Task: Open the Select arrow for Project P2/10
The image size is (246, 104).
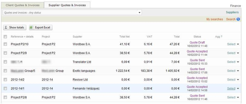Action: (x=238, y=44)
